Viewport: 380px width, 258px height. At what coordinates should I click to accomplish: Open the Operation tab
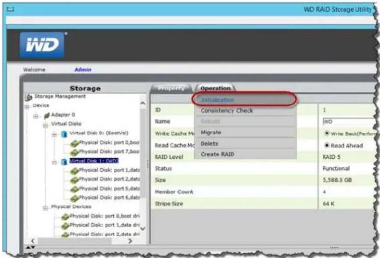pos(216,88)
